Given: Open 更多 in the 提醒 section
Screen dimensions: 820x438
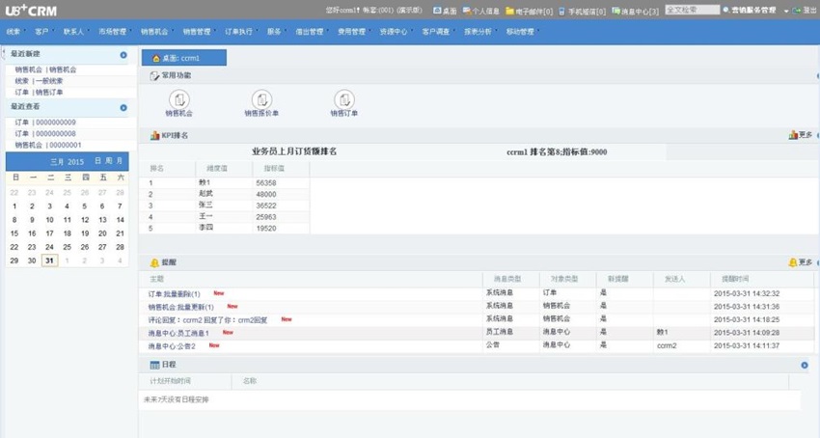Looking at the screenshot, I should pyautogui.click(x=801, y=262).
